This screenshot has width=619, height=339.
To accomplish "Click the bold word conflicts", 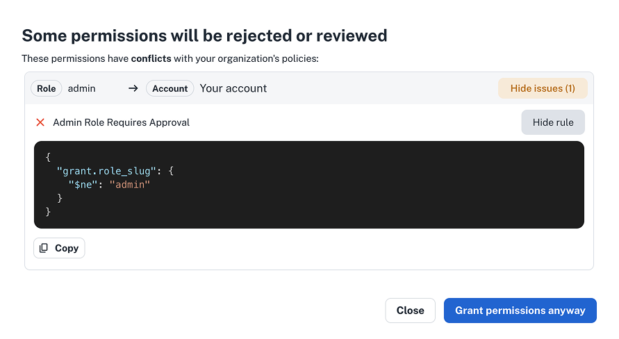I will tap(151, 58).
